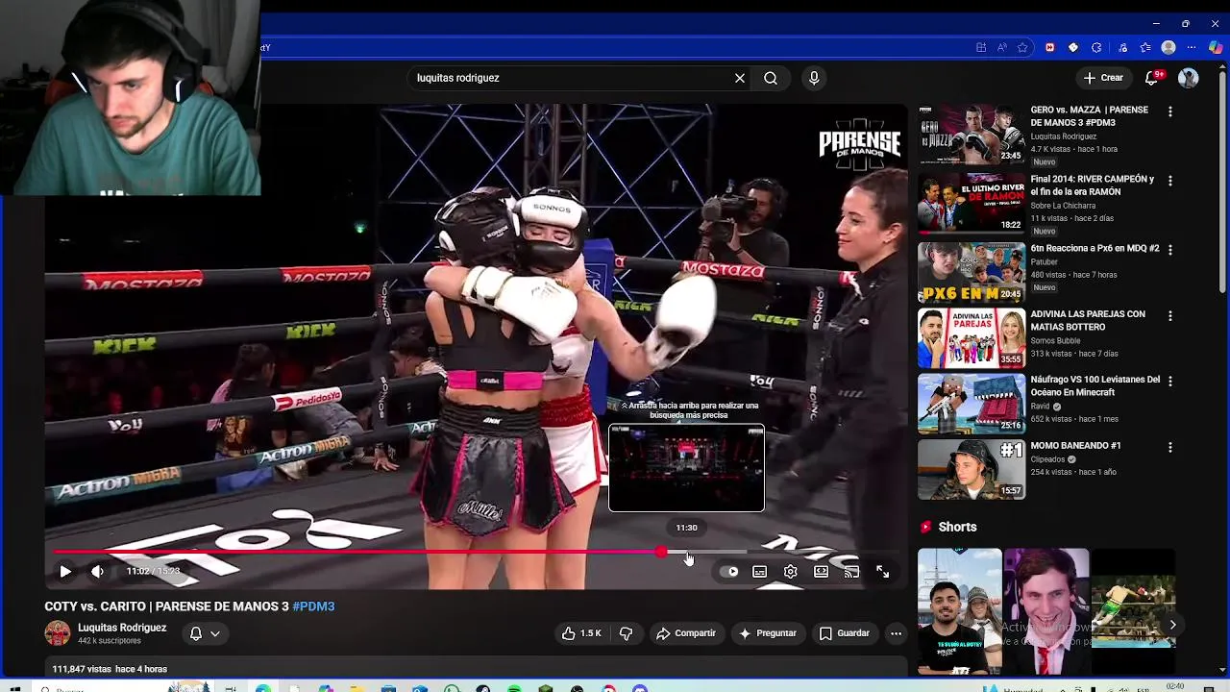Open Náufrago VS 100 Leviatanes video title
Screen dimensions: 1230x692
coord(1095,385)
